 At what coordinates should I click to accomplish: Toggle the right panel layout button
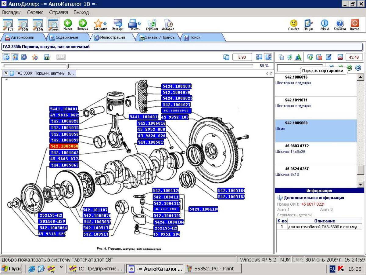[x=268, y=57]
